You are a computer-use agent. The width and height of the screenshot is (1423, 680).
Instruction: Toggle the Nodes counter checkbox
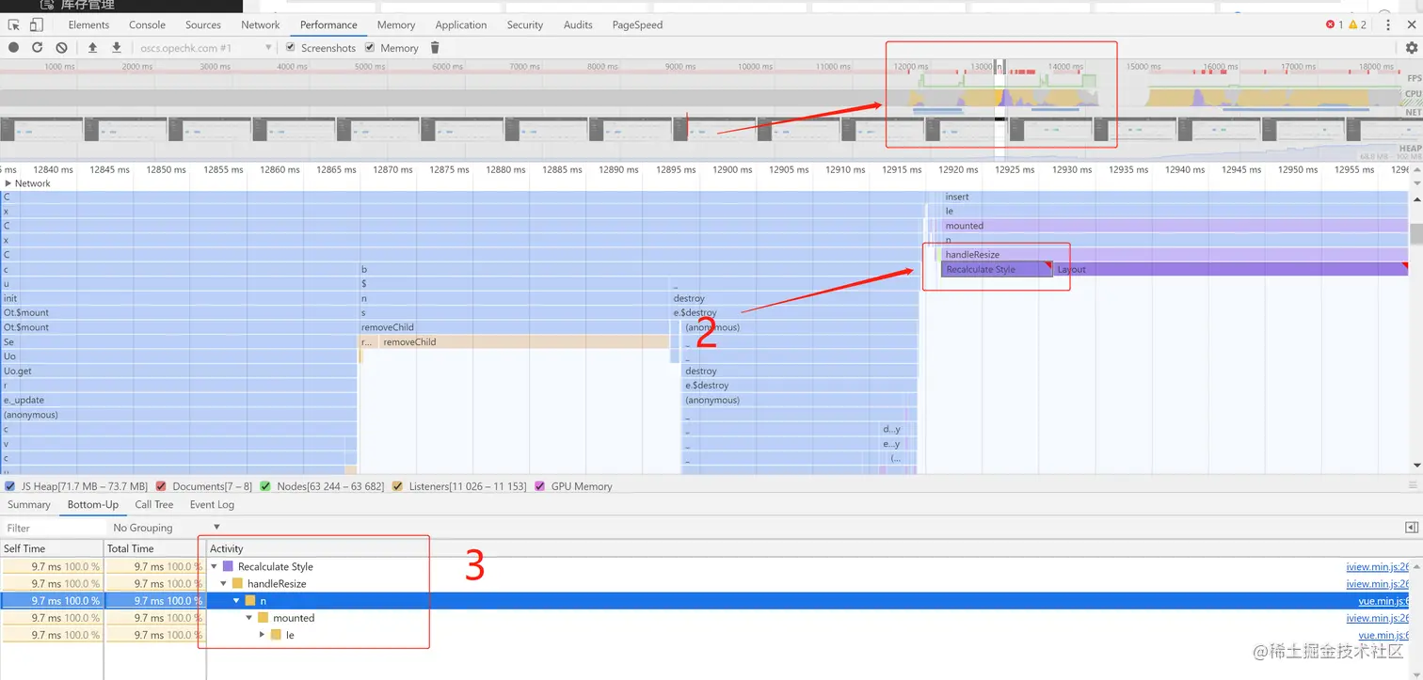click(265, 486)
